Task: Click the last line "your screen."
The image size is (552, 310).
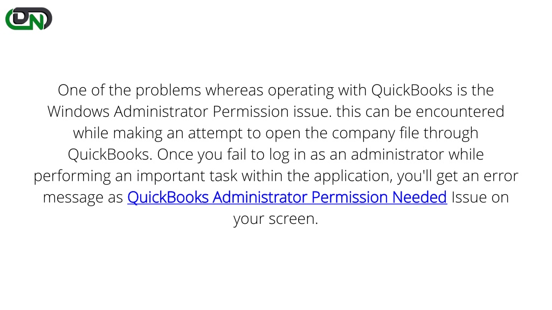Action: pos(275,219)
